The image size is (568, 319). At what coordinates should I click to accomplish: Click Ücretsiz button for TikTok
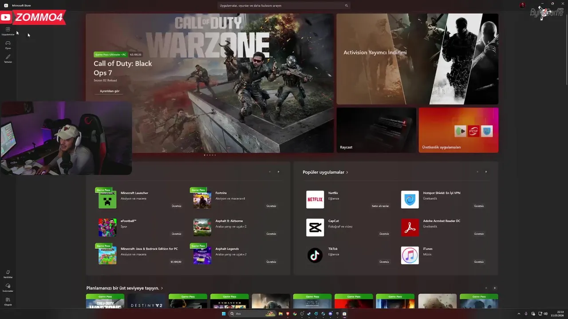click(384, 262)
